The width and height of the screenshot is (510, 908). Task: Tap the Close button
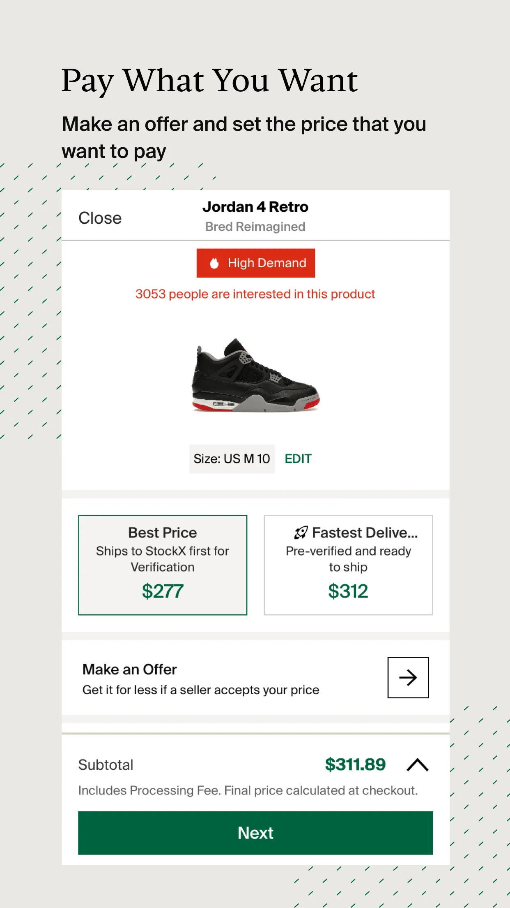[100, 218]
